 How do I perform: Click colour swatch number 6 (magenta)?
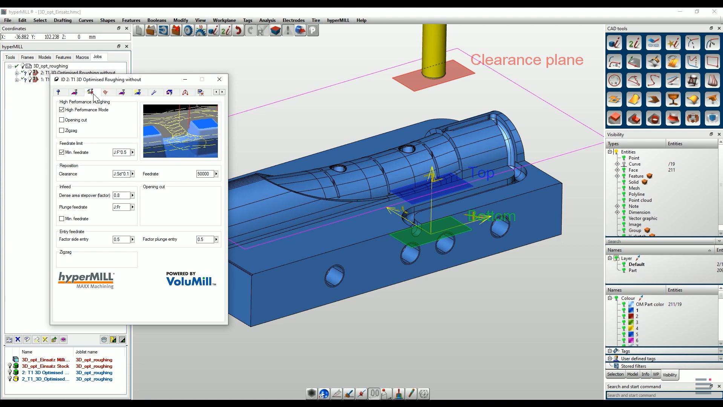pyautogui.click(x=631, y=341)
